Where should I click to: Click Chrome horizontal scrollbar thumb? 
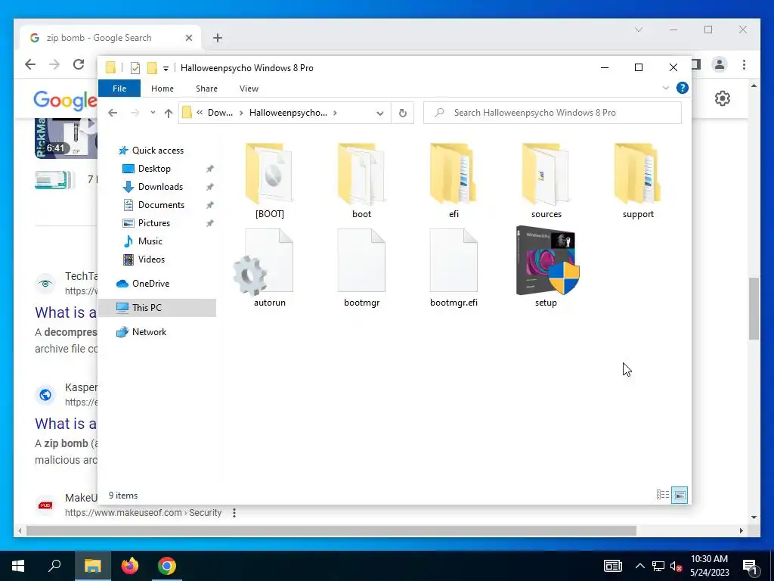331,530
